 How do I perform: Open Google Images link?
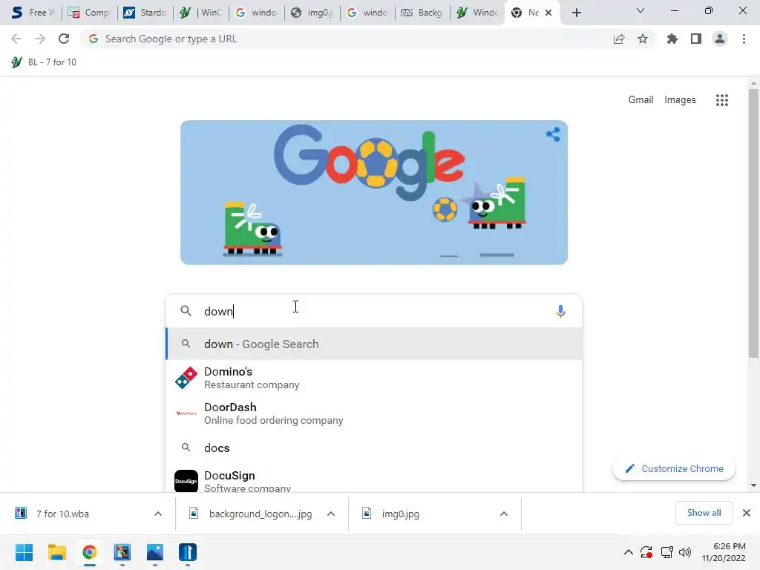(680, 100)
